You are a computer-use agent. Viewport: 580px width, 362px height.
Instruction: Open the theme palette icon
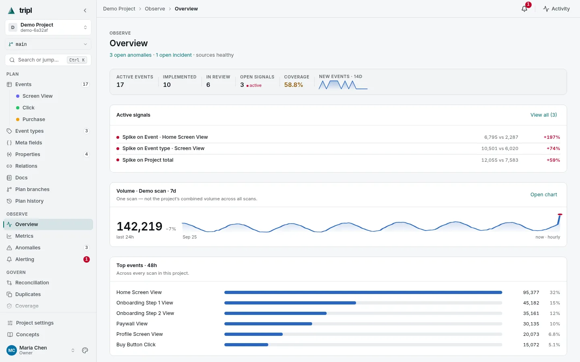[x=85, y=350]
